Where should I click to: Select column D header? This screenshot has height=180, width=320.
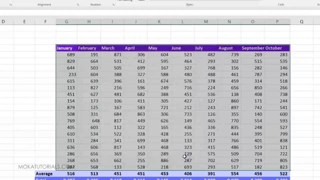pos(3,21)
